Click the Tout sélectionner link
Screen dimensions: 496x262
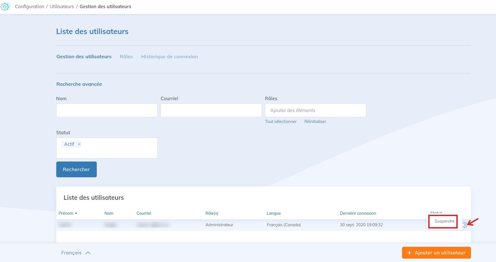(280, 122)
